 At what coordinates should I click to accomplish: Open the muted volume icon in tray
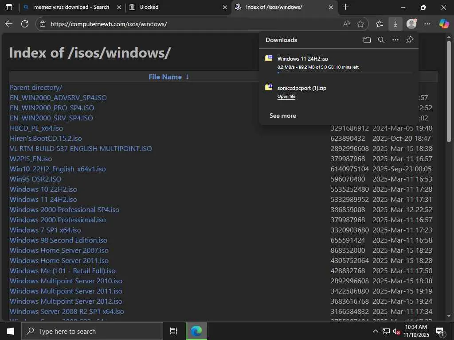pos(396,331)
